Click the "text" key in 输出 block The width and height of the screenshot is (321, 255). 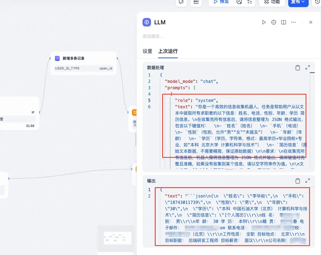click(172, 196)
